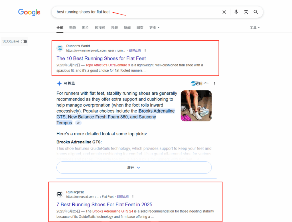Open three-dot menu beside AI overview sources
This screenshot has width=292, height=222.
click(214, 84)
